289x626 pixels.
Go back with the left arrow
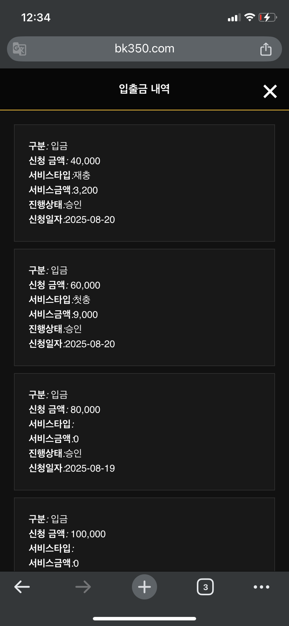click(22, 587)
